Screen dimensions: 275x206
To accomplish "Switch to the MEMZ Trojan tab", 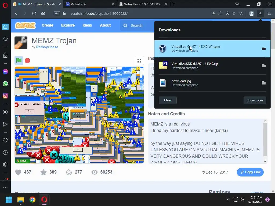I will pyautogui.click(x=37, y=4).
